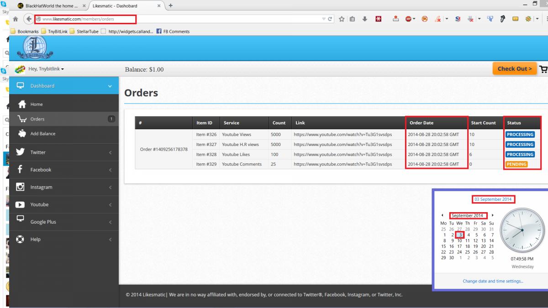Click the Youtube play icon in the sidebar
The width and height of the screenshot is (548, 308).
pyautogui.click(x=21, y=204)
